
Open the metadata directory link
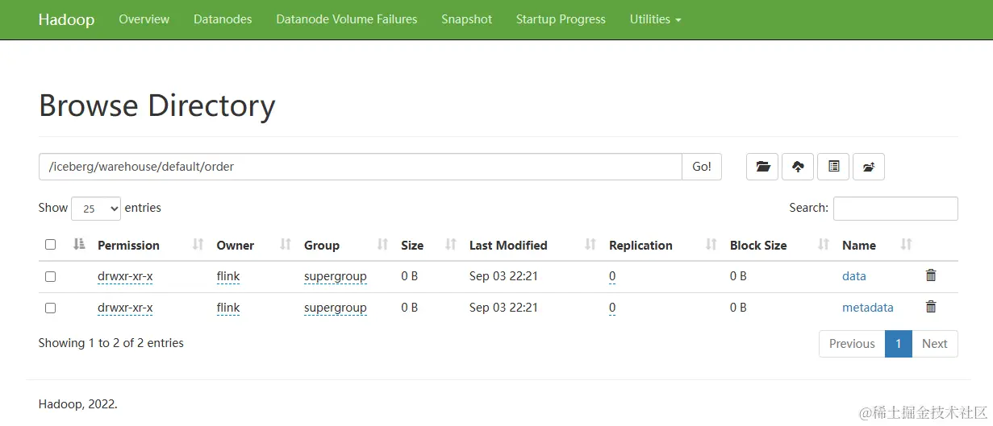(867, 308)
